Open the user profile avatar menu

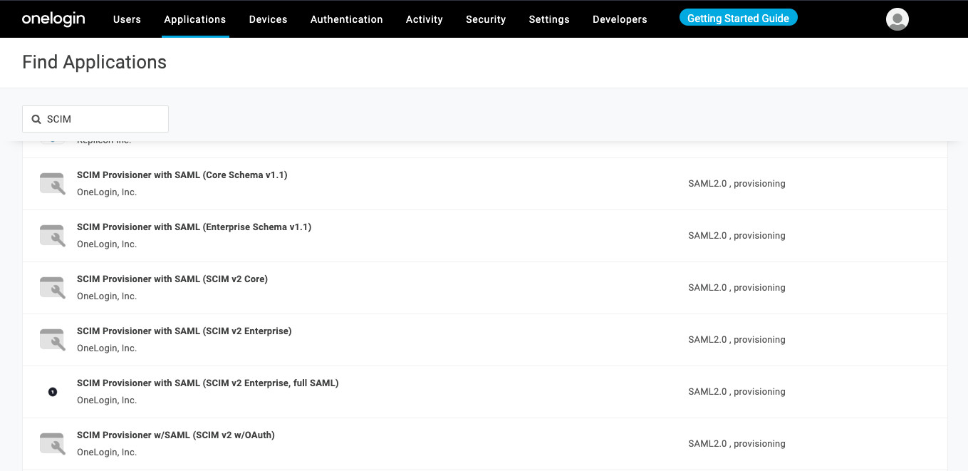[897, 19]
